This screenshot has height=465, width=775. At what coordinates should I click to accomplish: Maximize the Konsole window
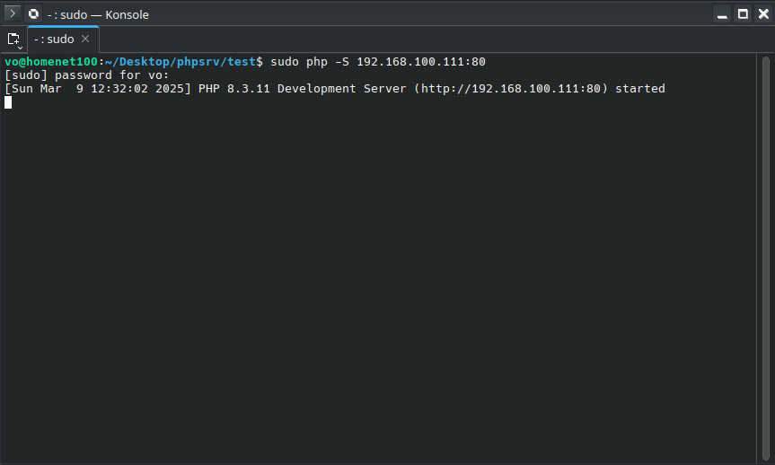(x=743, y=13)
